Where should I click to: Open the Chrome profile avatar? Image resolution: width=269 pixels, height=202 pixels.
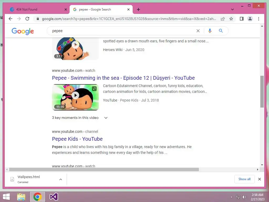click(x=250, y=19)
